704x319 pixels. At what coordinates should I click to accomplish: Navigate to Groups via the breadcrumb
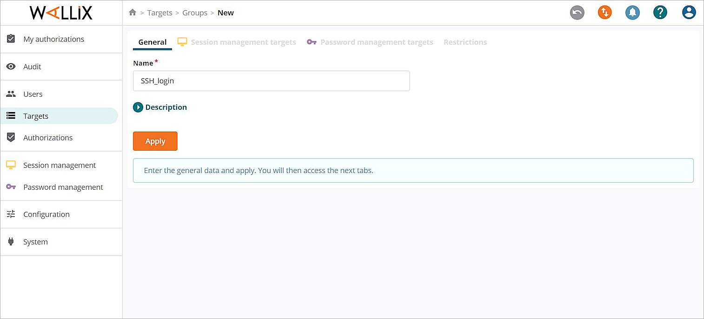tap(195, 13)
